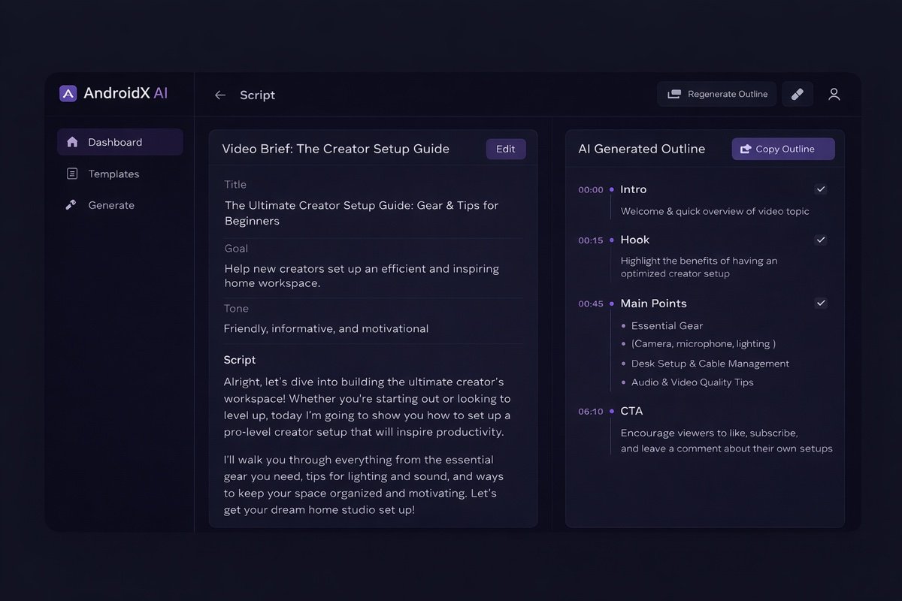Image resolution: width=902 pixels, height=601 pixels.
Task: Select Generate in the sidebar
Action: point(111,205)
